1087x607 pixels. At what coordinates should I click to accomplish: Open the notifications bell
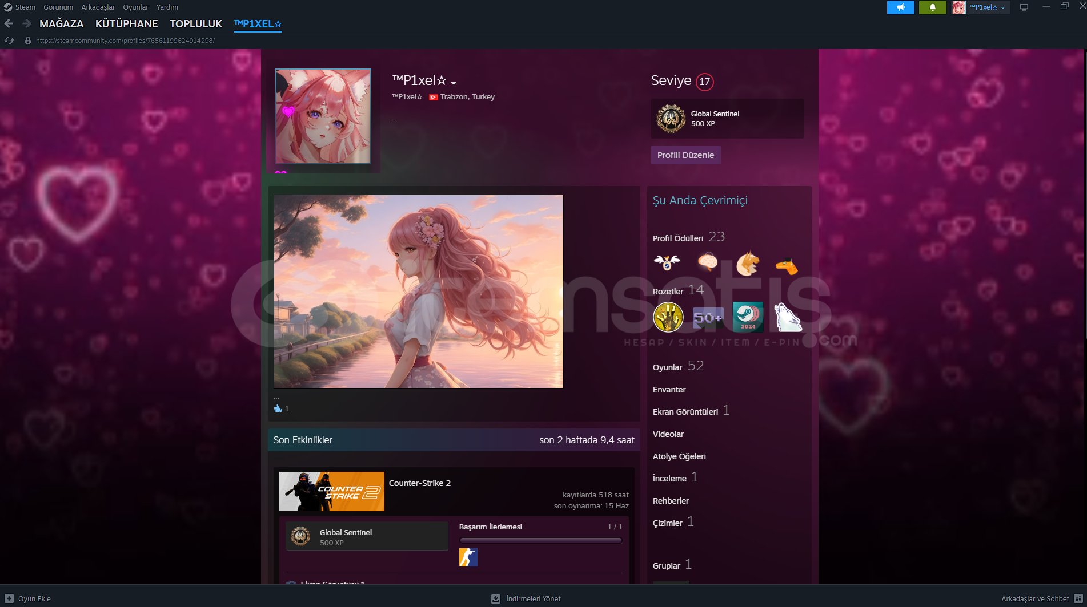coord(932,7)
